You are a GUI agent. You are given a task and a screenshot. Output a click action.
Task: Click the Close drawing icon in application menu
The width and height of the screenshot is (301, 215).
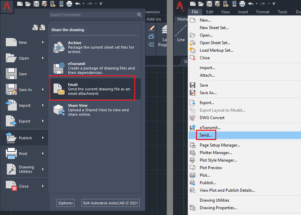(11, 186)
